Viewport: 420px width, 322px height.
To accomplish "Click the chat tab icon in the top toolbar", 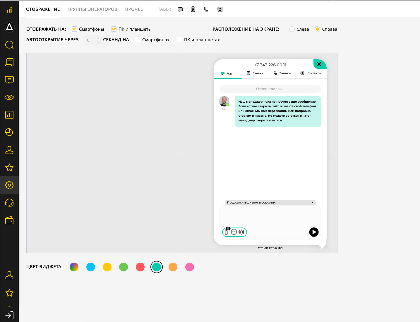I will pyautogui.click(x=180, y=9).
